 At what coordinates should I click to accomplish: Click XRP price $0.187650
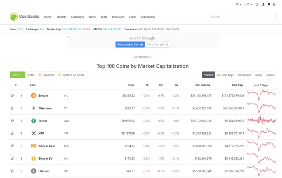pyautogui.click(x=128, y=133)
